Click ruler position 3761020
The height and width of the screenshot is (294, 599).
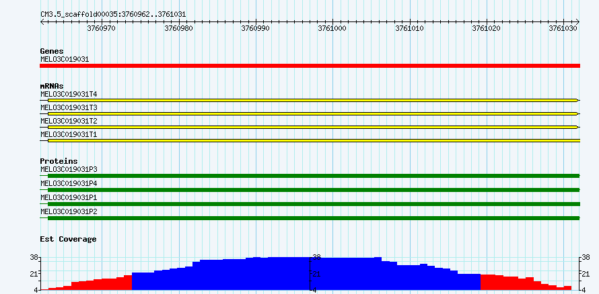tap(485, 28)
